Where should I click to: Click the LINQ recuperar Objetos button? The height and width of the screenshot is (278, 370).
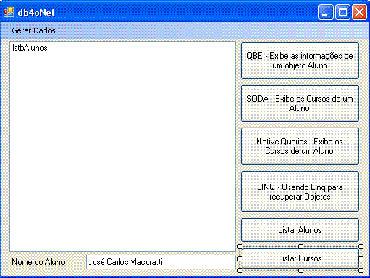click(300, 192)
